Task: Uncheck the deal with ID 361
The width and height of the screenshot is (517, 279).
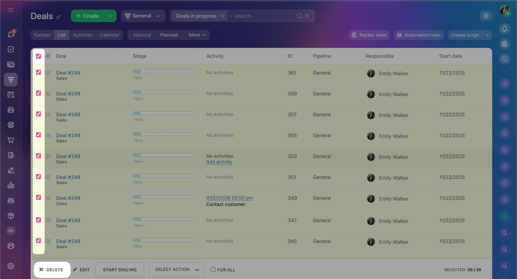Action: (x=39, y=72)
